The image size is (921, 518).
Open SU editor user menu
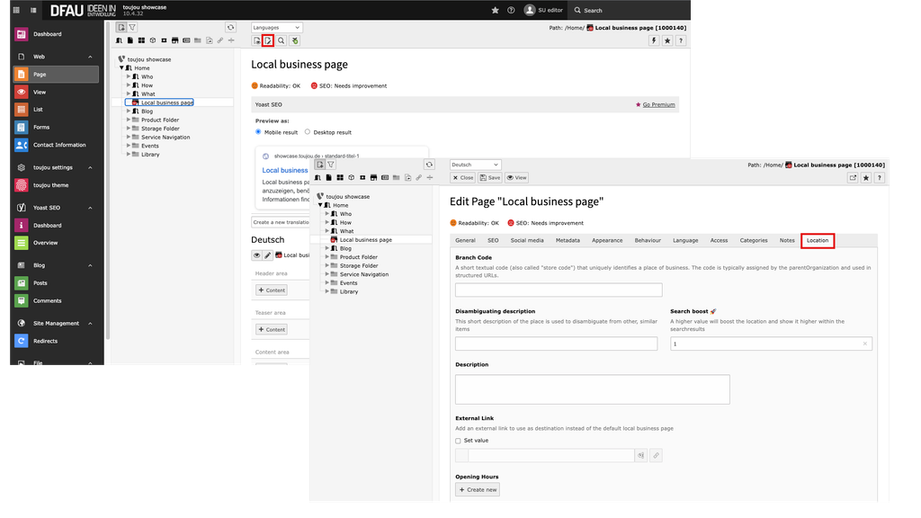(543, 10)
